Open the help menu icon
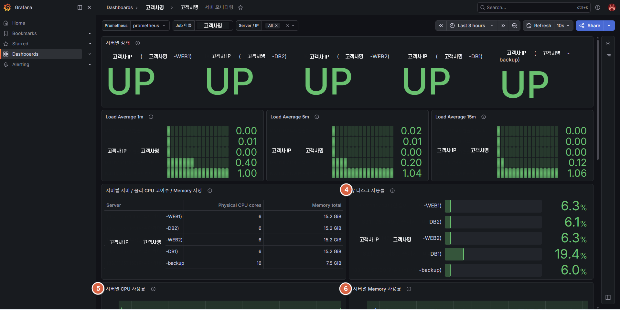 click(598, 7)
